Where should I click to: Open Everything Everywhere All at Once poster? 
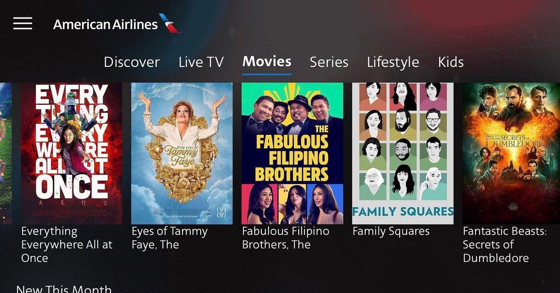pyautogui.click(x=72, y=154)
